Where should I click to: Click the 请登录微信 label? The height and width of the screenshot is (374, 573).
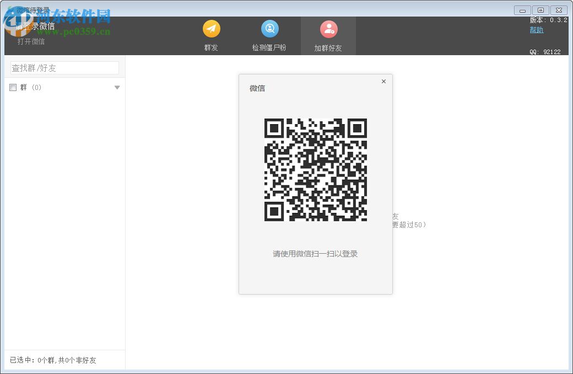35,26
